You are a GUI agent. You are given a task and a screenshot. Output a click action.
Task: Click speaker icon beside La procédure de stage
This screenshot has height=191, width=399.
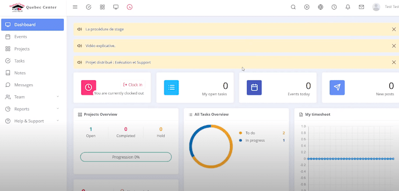[79, 29]
